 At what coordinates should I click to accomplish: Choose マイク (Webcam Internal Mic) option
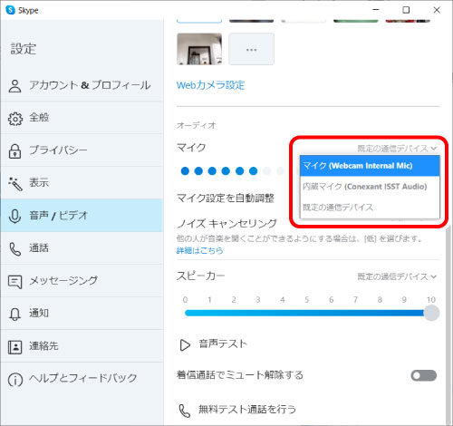coord(370,166)
